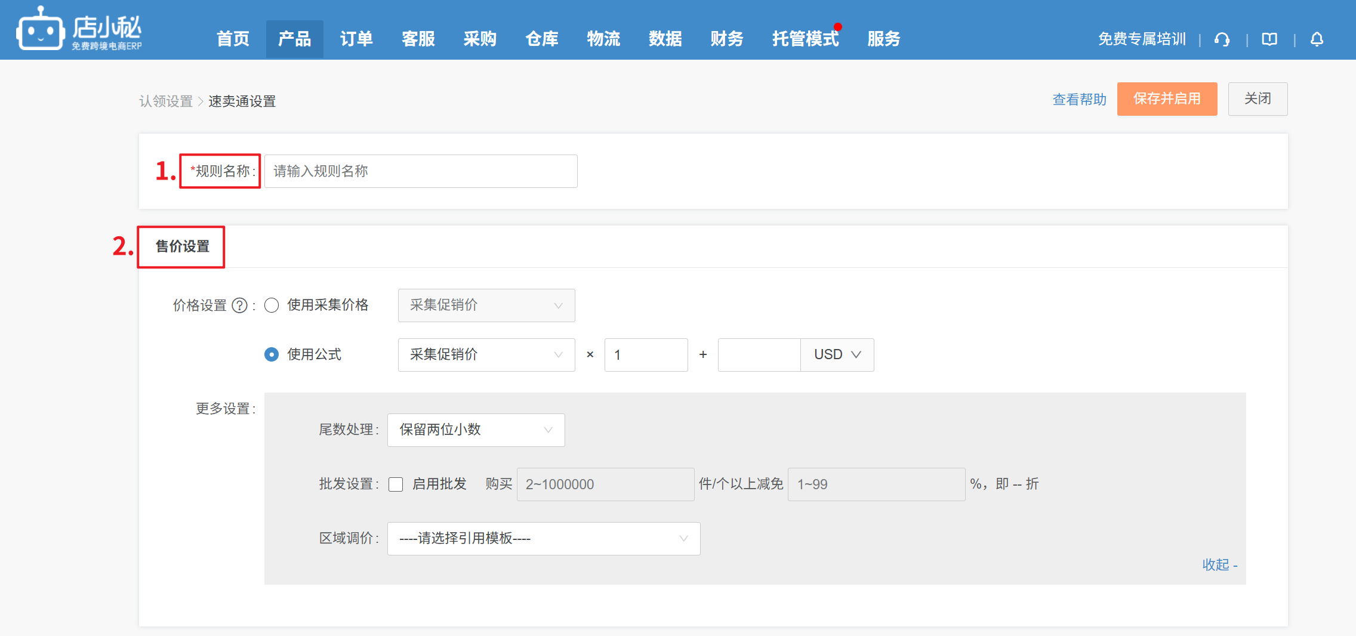The height and width of the screenshot is (636, 1356).
Task: Open the notification bell
Action: (x=1317, y=39)
